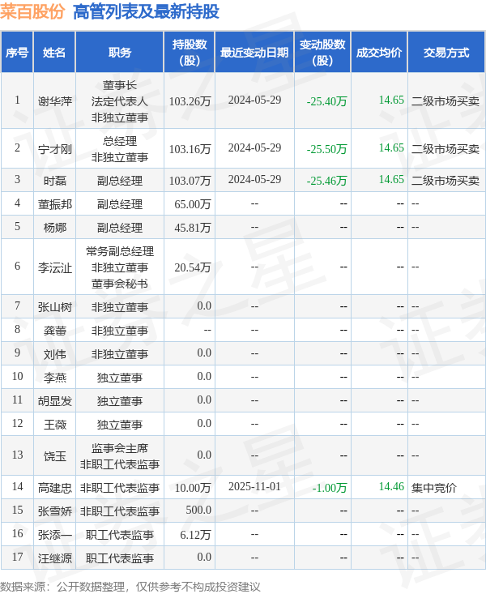486x594 pixels.
Task: Click the change value -1.00万
Action: tap(330, 488)
